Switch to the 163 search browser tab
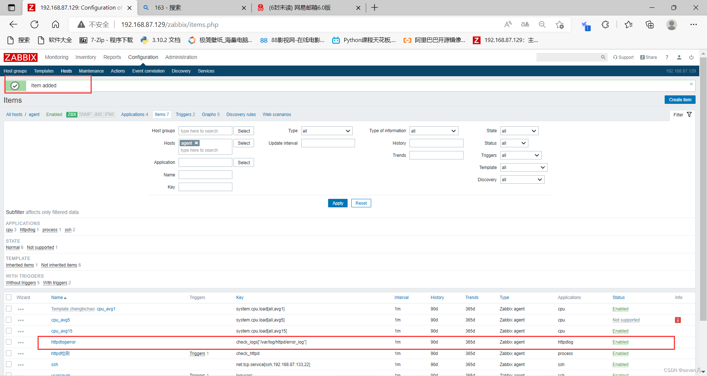The width and height of the screenshot is (707, 376). [x=195, y=7]
